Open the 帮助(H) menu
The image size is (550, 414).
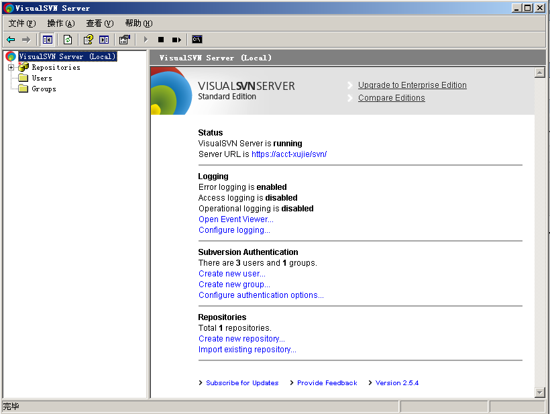pyautogui.click(x=139, y=23)
